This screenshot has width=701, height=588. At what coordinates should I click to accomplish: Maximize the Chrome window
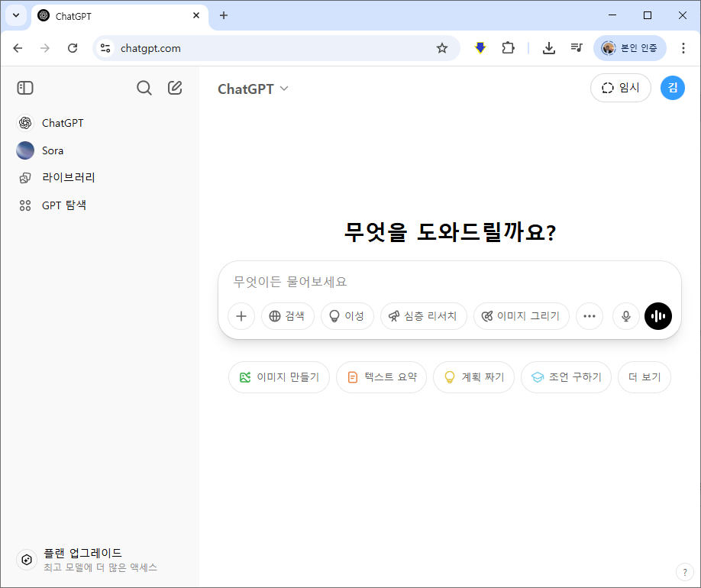pos(648,15)
